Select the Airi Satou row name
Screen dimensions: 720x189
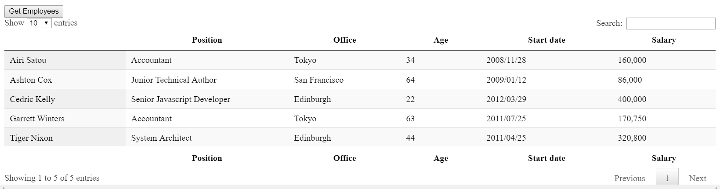click(x=28, y=60)
